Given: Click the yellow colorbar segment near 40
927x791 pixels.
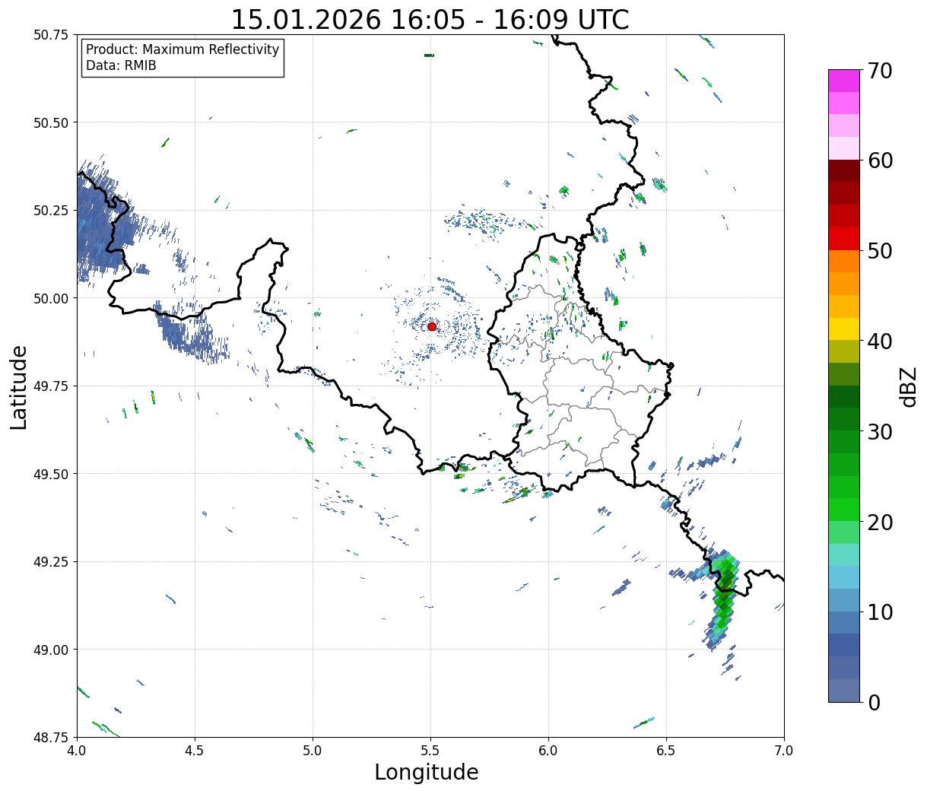Looking at the screenshot, I should [844, 329].
